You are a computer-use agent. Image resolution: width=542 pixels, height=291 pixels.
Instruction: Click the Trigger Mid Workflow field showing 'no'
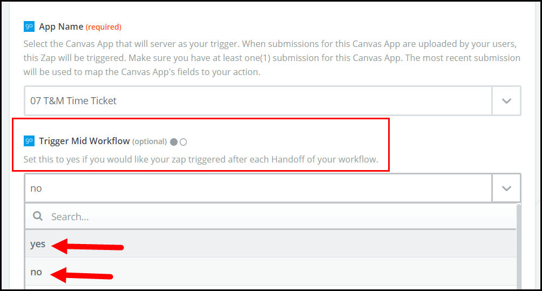(258, 188)
